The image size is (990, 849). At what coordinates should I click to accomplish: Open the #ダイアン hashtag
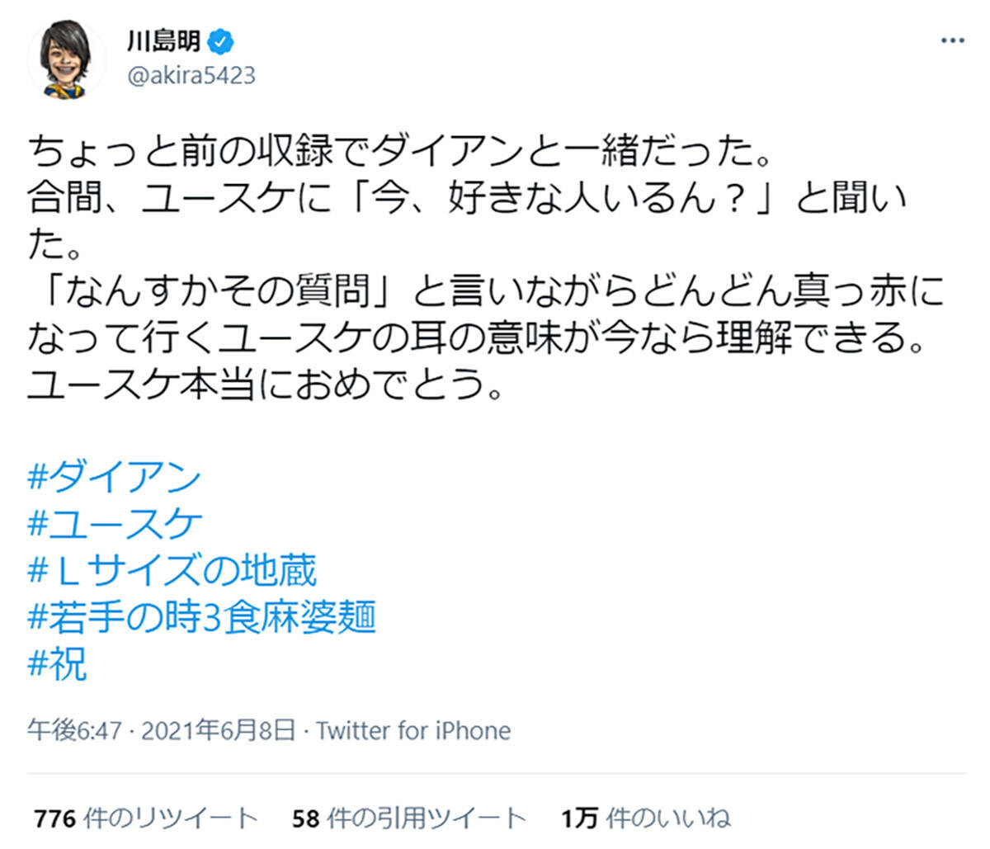tap(115, 478)
